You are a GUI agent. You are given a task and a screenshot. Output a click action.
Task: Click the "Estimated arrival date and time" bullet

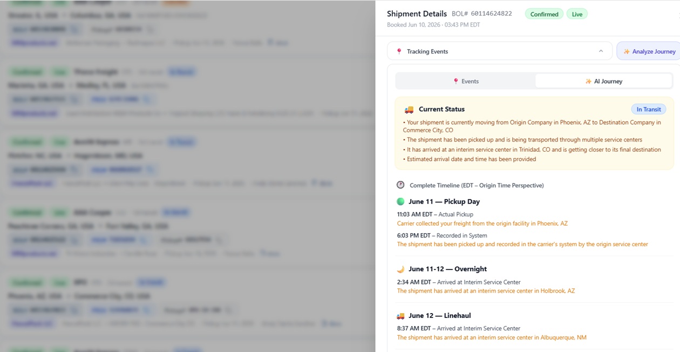pyautogui.click(x=470, y=159)
